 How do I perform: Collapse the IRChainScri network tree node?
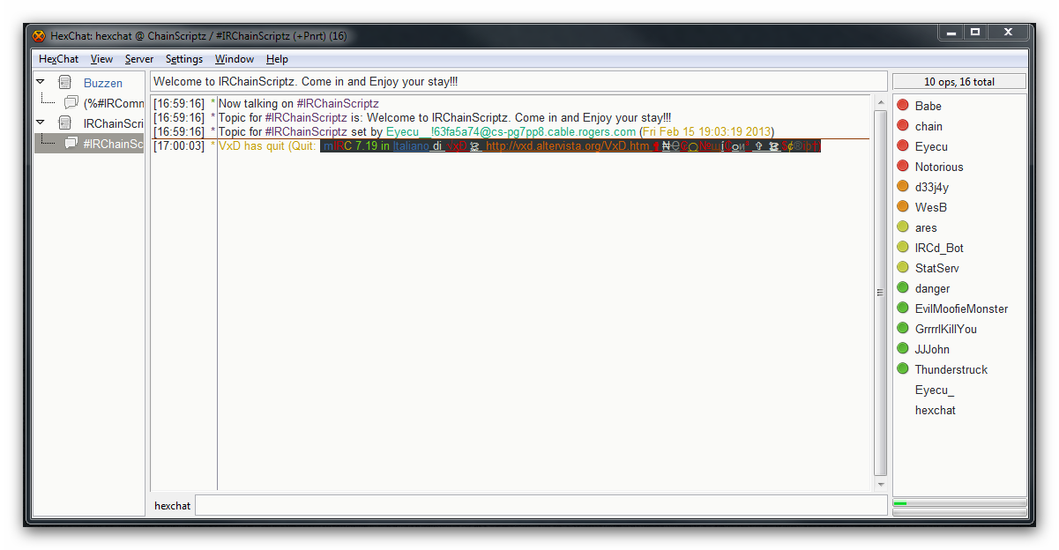coord(41,123)
